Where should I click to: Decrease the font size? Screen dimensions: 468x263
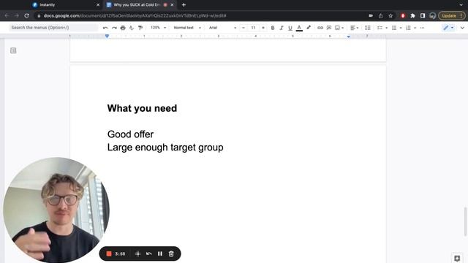coord(244,28)
